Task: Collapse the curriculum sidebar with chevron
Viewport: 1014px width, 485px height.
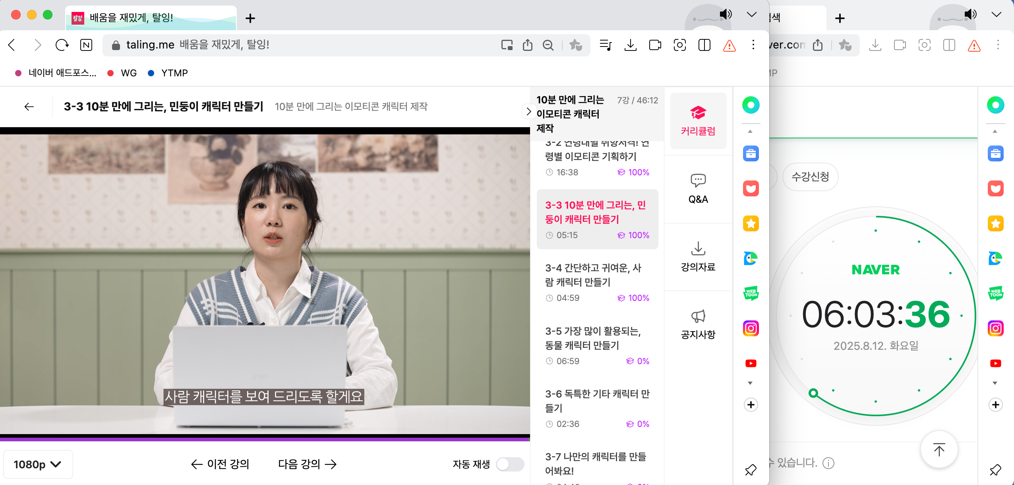Action: coord(528,112)
